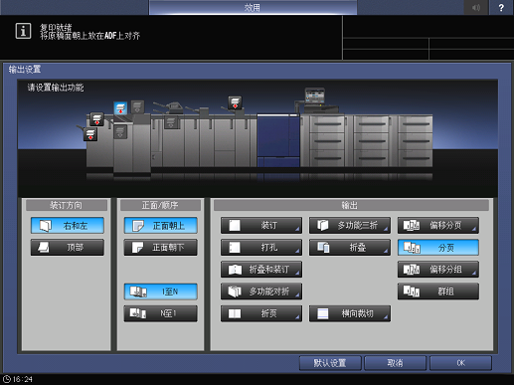The image size is (514, 385).
Task: Enable 群组 group output mode
Action: pos(438,291)
